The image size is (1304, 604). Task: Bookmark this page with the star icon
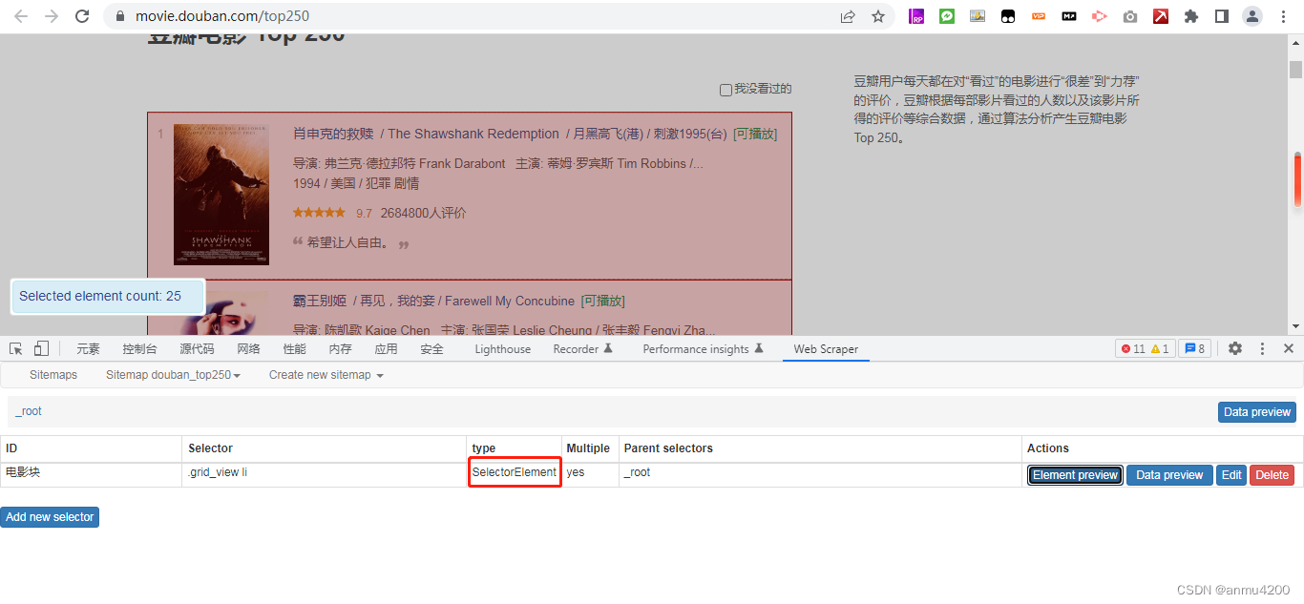coord(878,16)
